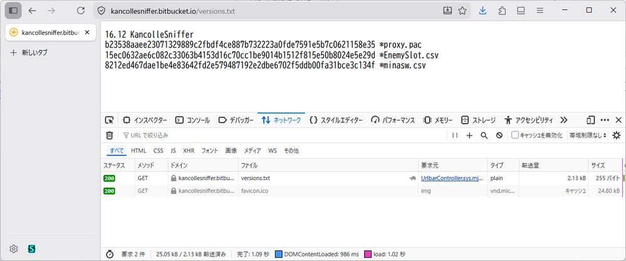
Task: Open the Firefox hamburger application menu
Action: (540, 11)
